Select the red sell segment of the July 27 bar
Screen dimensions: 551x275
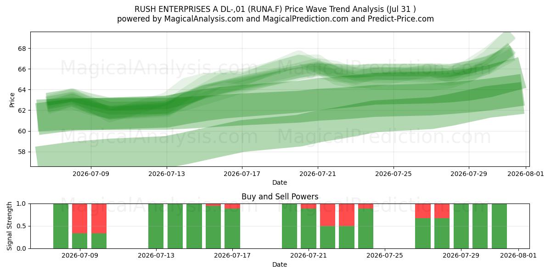pyautogui.click(x=423, y=211)
